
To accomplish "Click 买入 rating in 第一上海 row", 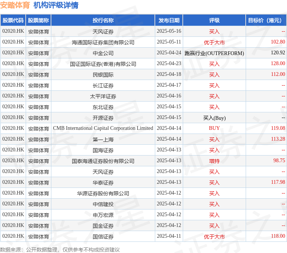I will [x=214, y=140].
